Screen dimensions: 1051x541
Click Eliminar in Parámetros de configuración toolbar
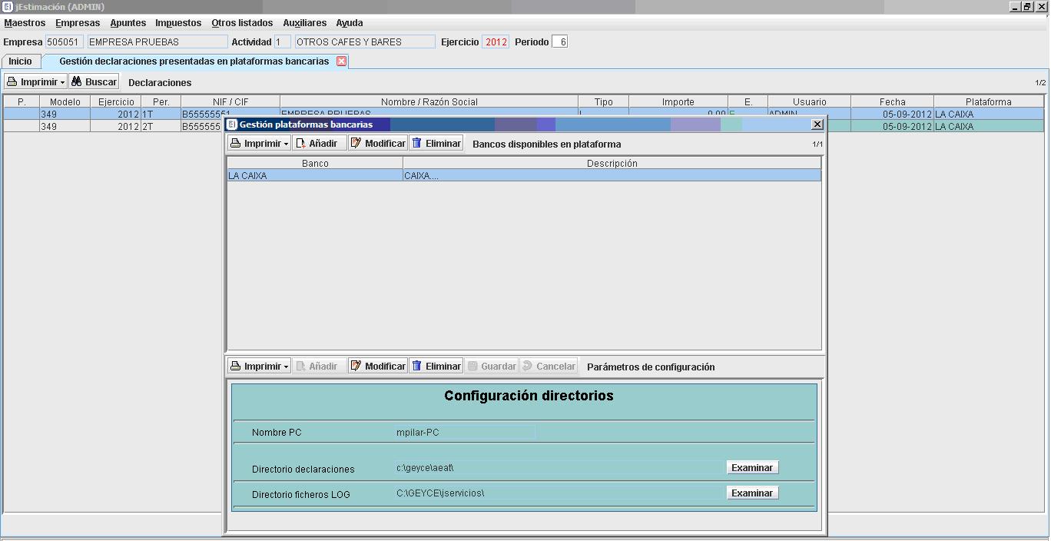pyautogui.click(x=436, y=367)
